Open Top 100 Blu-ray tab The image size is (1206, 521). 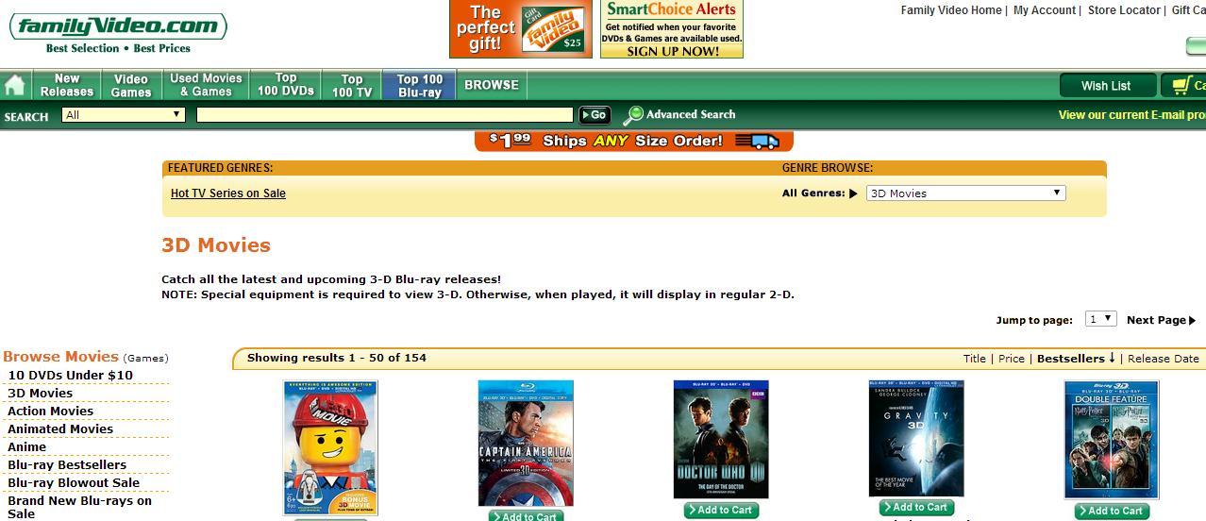[419, 85]
